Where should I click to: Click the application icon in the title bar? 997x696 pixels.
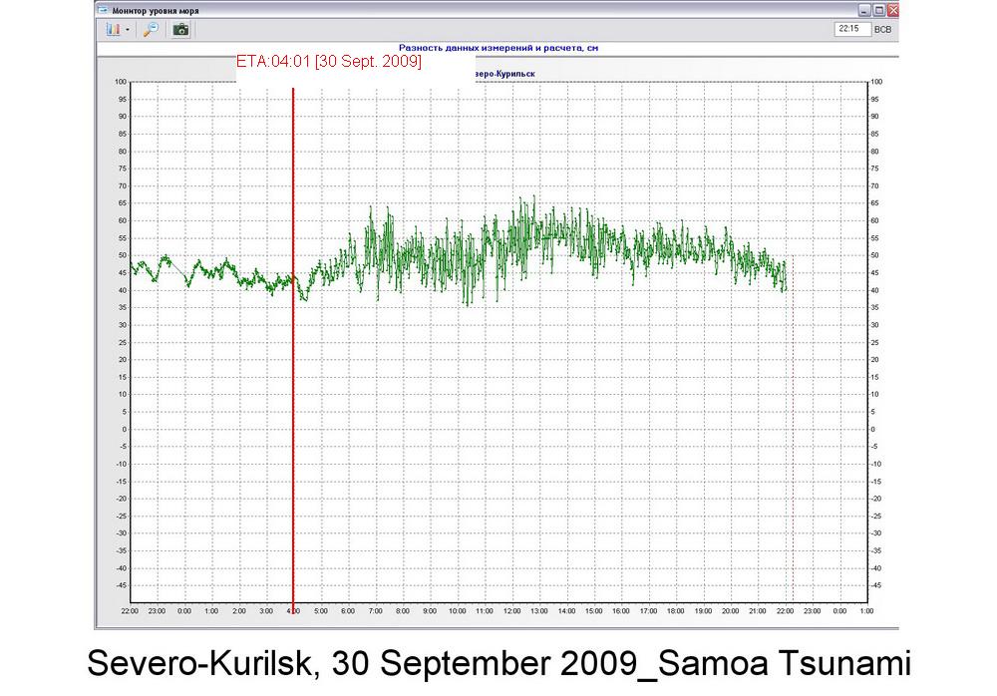point(102,10)
